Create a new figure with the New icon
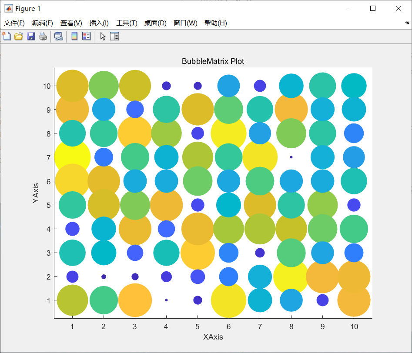 (x=7, y=36)
